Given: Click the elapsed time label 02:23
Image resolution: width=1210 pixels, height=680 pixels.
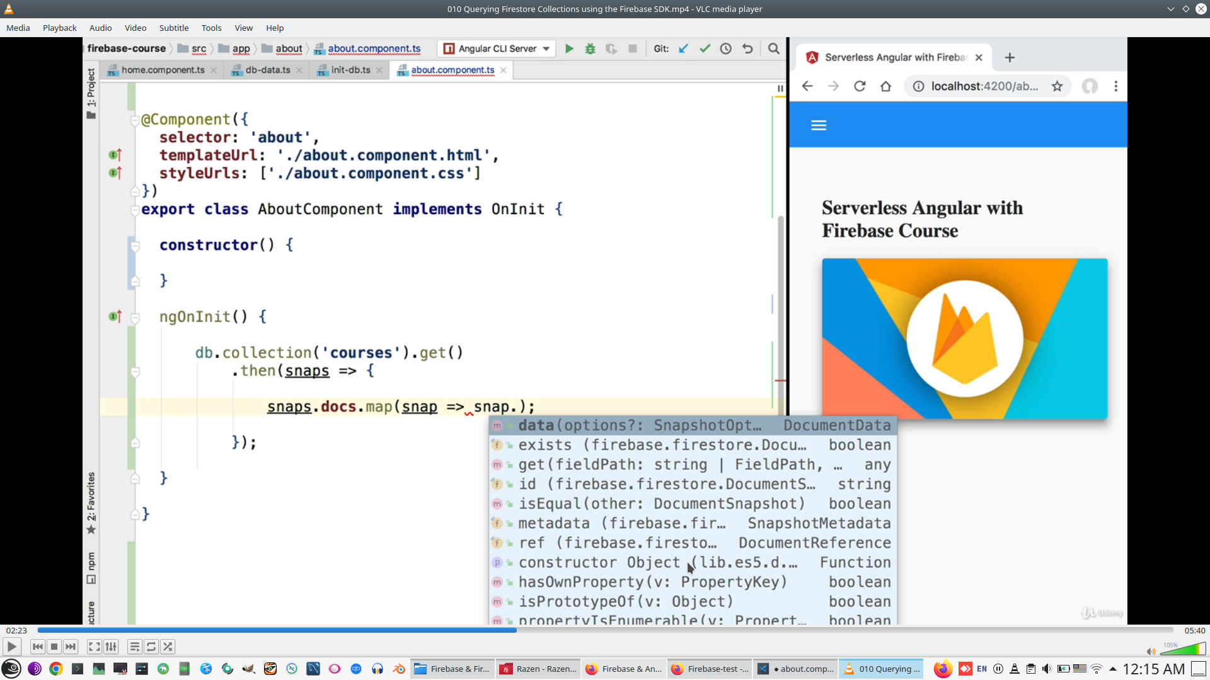Looking at the screenshot, I should [x=16, y=630].
